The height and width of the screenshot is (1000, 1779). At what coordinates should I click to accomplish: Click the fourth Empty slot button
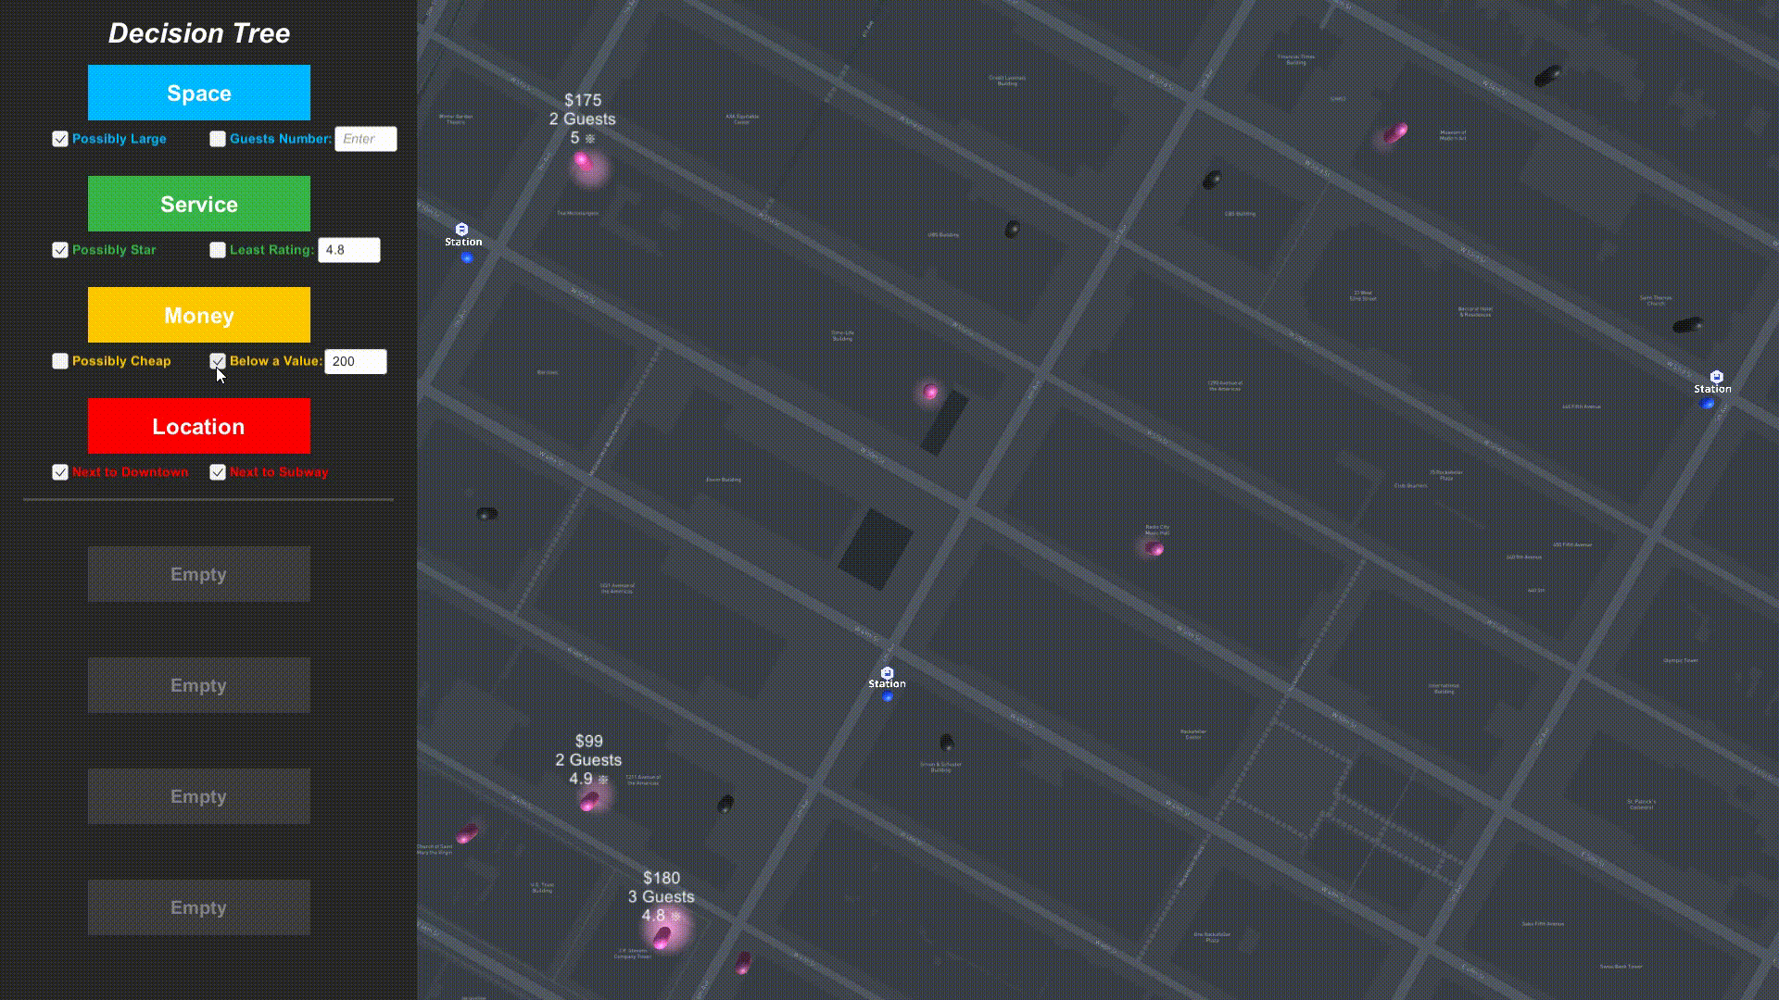point(199,907)
